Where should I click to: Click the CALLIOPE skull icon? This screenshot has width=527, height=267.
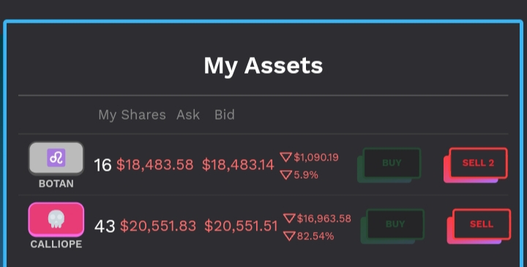point(56,220)
